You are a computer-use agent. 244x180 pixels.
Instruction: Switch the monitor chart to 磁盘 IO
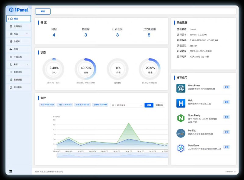pos(160,105)
